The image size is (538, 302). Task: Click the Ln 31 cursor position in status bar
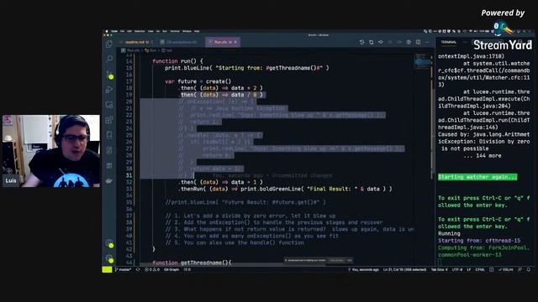click(x=404, y=270)
